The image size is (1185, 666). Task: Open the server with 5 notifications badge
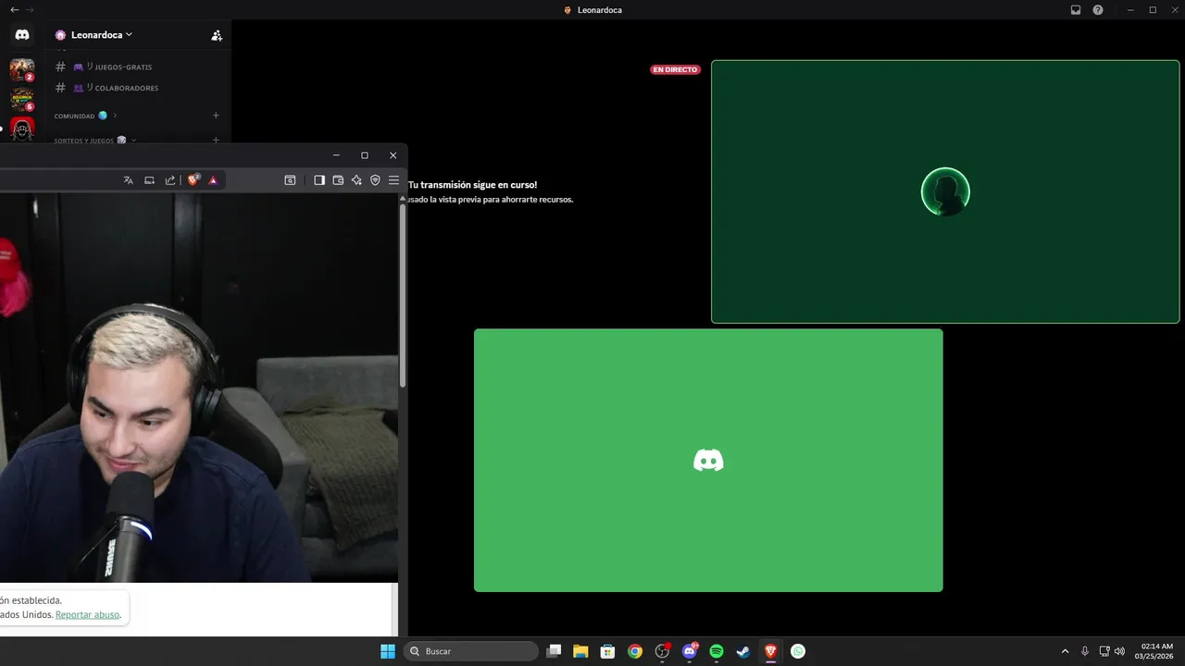click(x=22, y=99)
